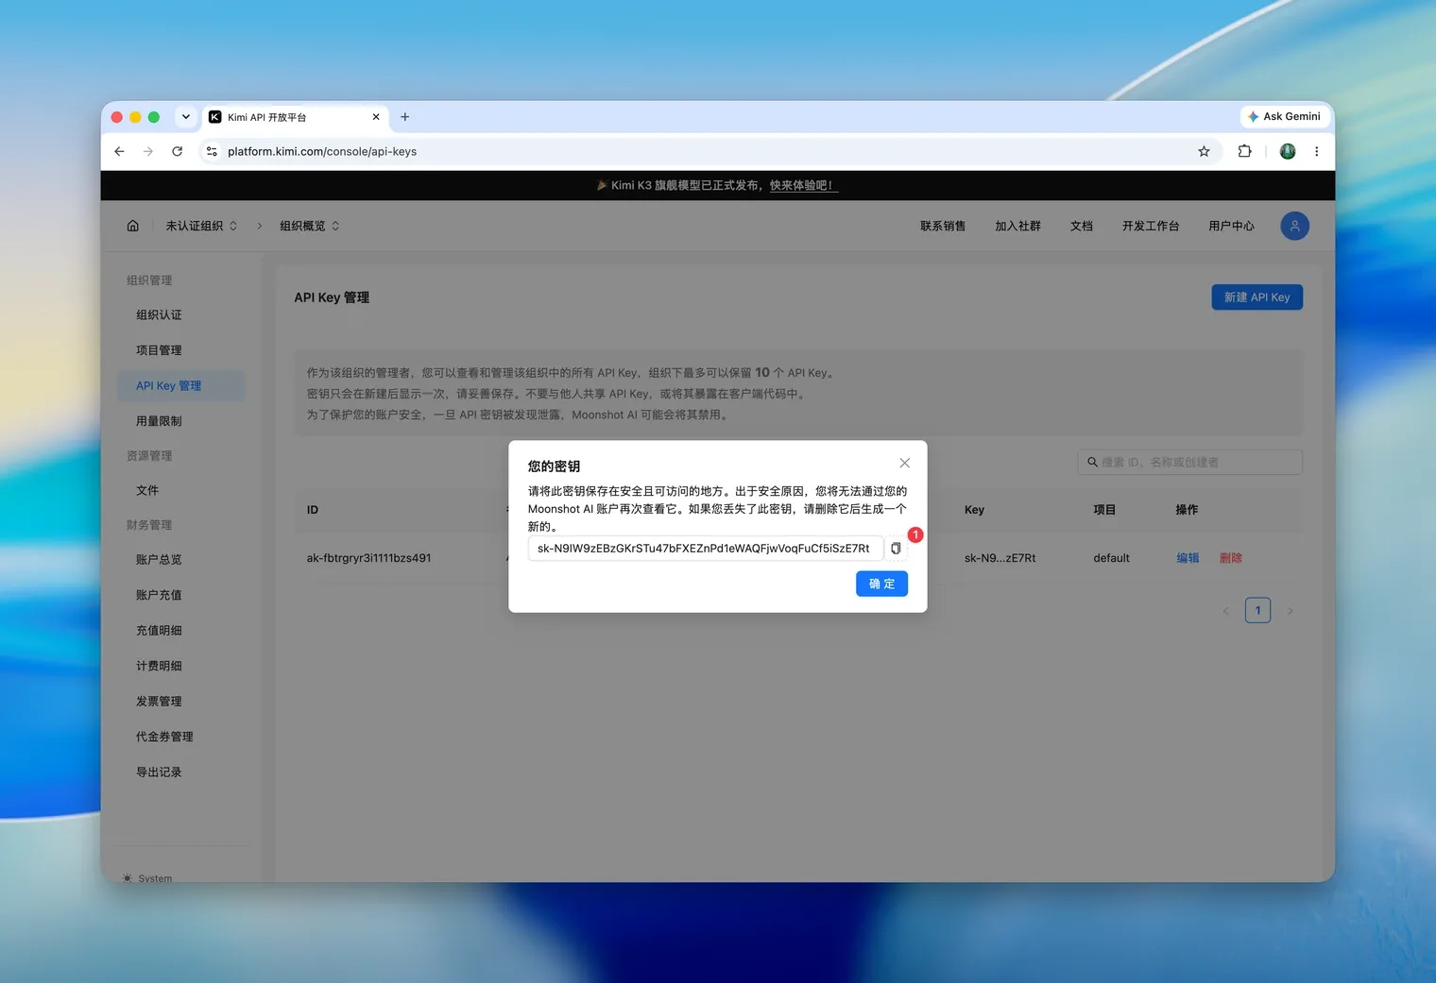Click the 项目 column header
Viewport: 1436px width, 983px height.
[1104, 510]
